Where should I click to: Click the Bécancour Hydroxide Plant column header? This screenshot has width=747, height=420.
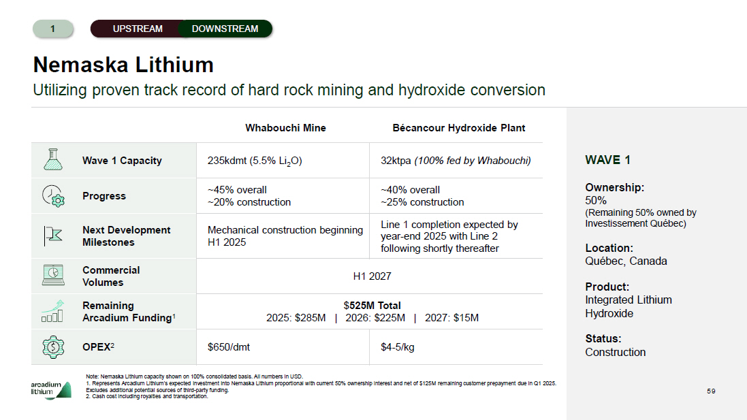coord(458,128)
